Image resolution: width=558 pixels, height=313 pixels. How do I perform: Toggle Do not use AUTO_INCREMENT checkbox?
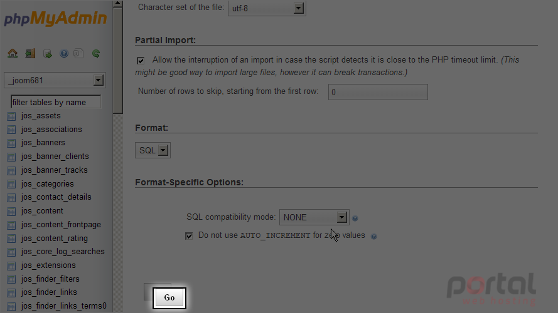(189, 235)
